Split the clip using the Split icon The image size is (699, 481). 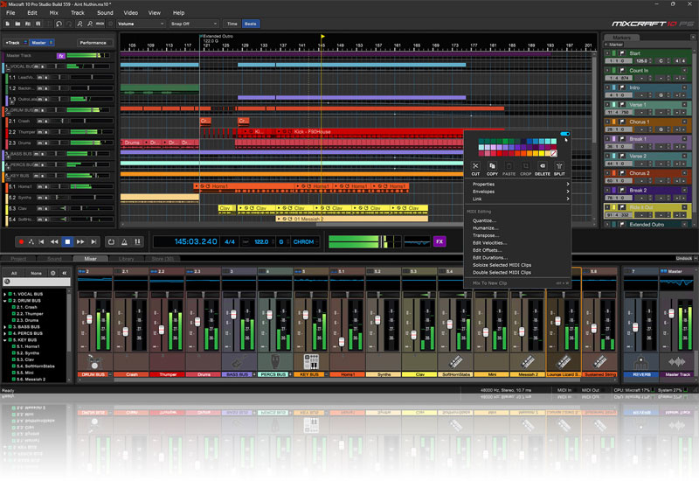[559, 166]
